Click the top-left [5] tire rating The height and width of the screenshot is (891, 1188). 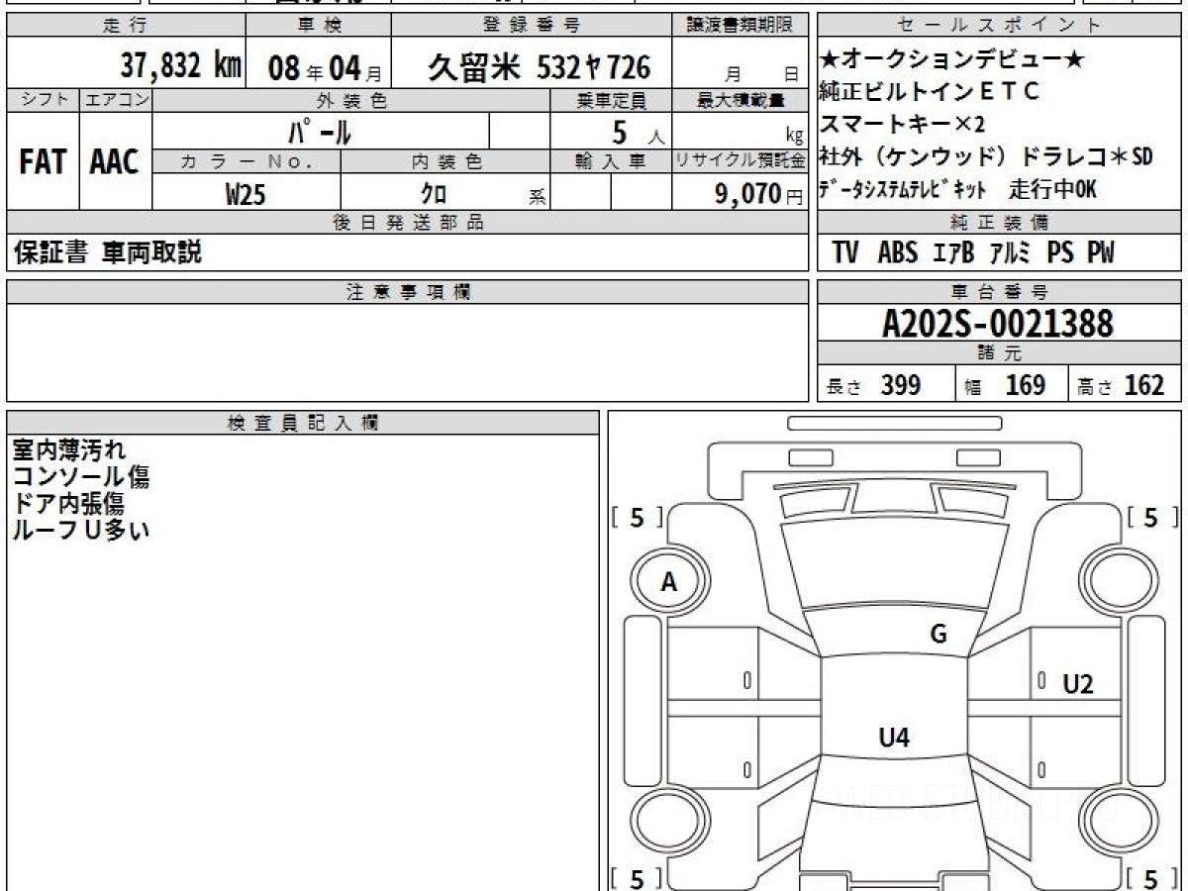click(637, 517)
